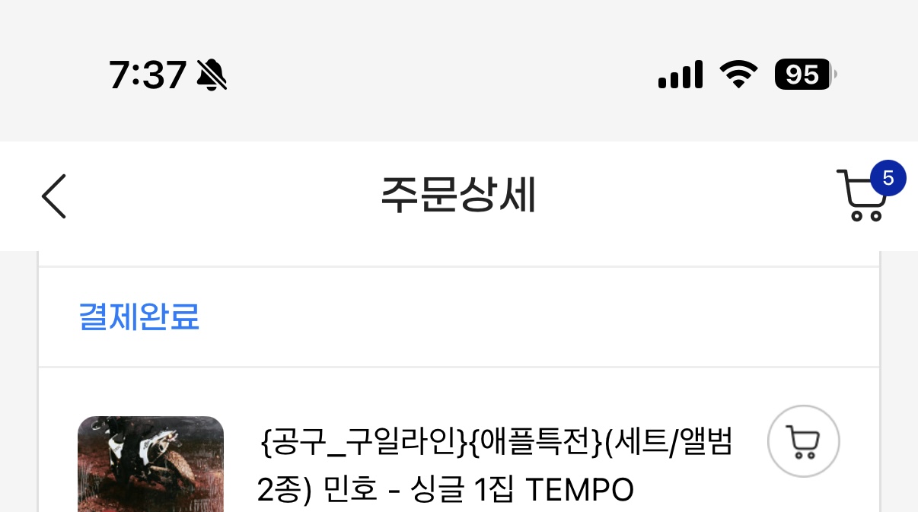Tap the {공구_구일라인} tag text
This screenshot has height=512, width=918.
[x=362, y=443]
